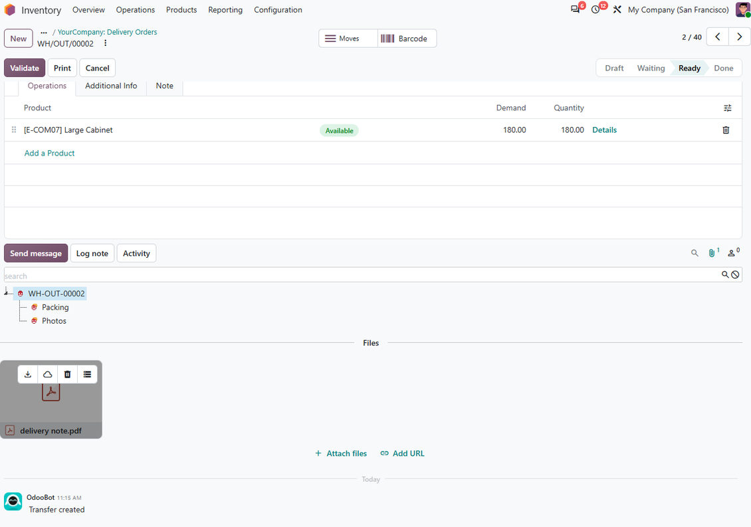
Task: Go to previous record arrow
Action: 718,37
